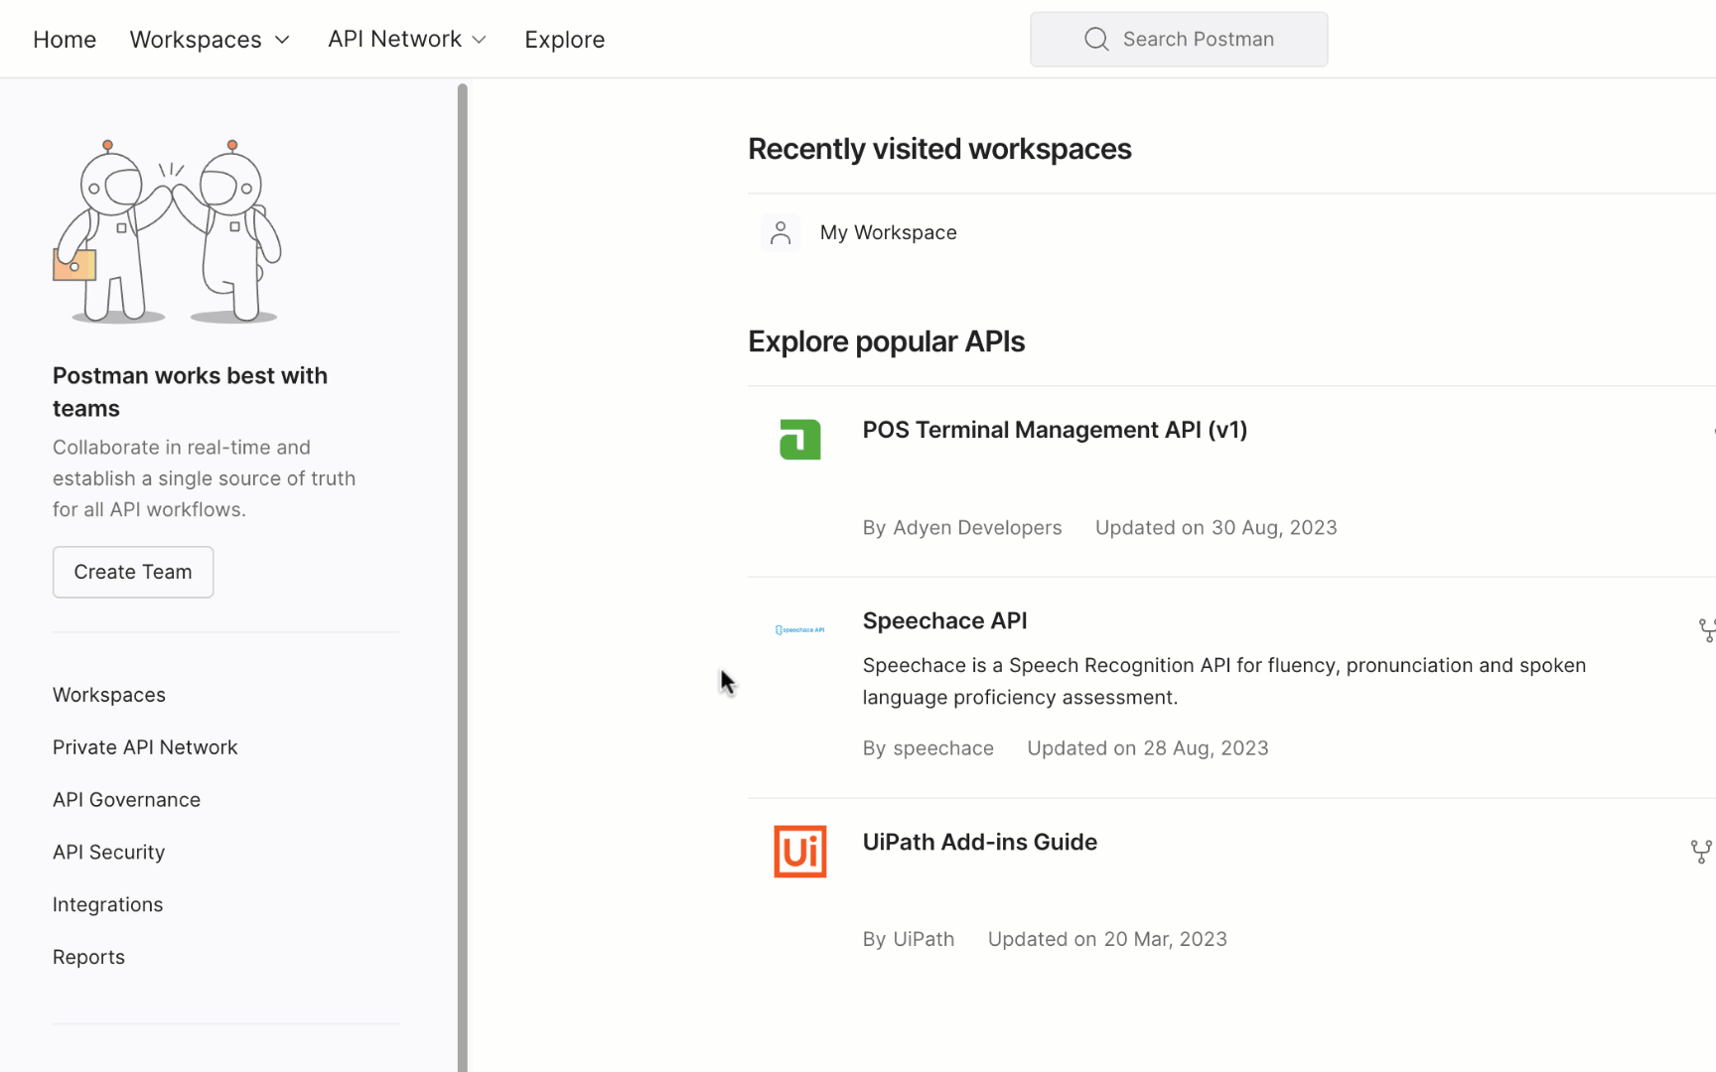Open the Explore page
This screenshot has height=1072, width=1716.
[564, 40]
